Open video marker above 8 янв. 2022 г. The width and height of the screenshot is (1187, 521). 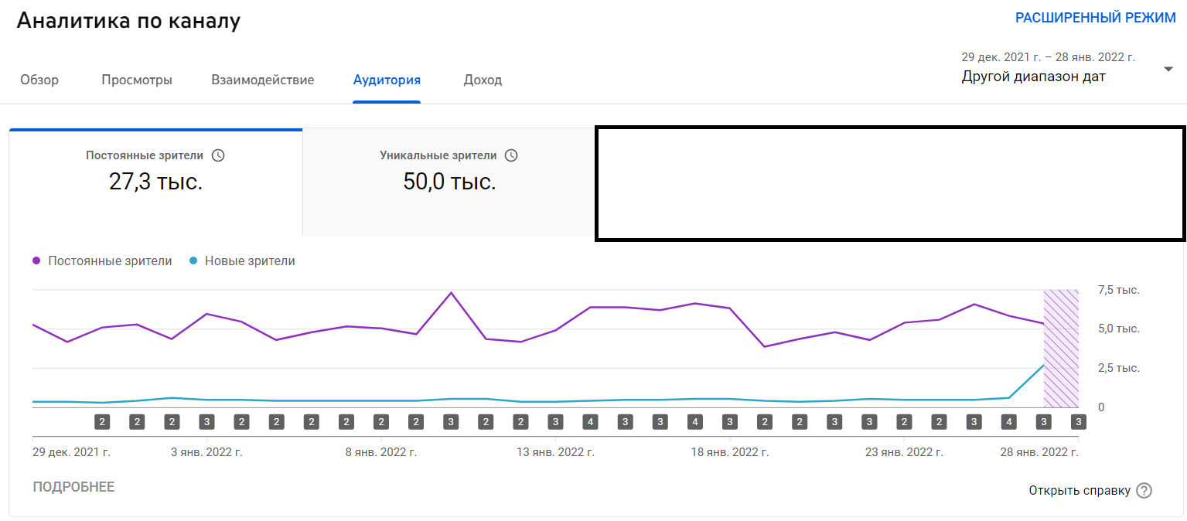(381, 422)
